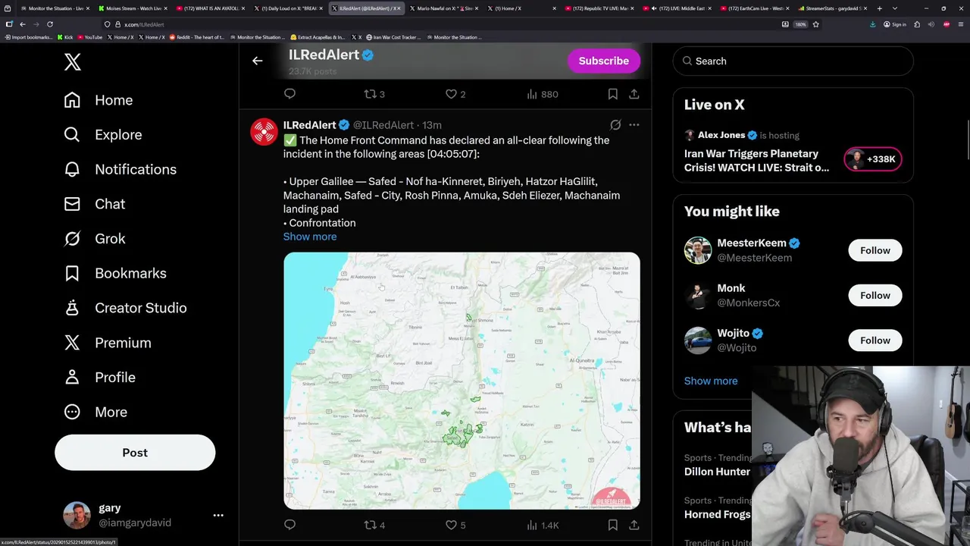Open the map image in the post

coord(462,381)
